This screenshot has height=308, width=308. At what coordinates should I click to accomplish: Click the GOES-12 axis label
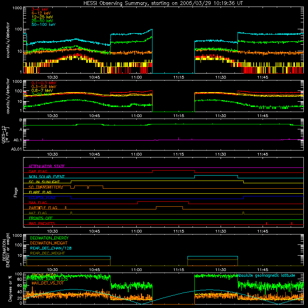pos(3,135)
